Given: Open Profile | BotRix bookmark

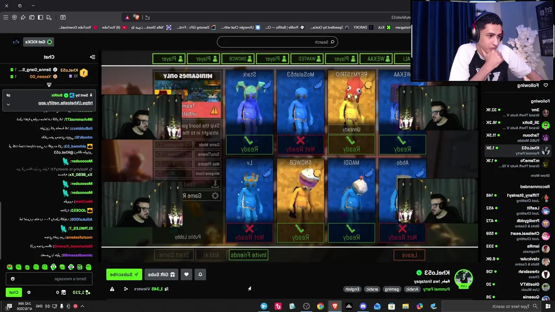Looking at the screenshot, I should tap(284, 27).
